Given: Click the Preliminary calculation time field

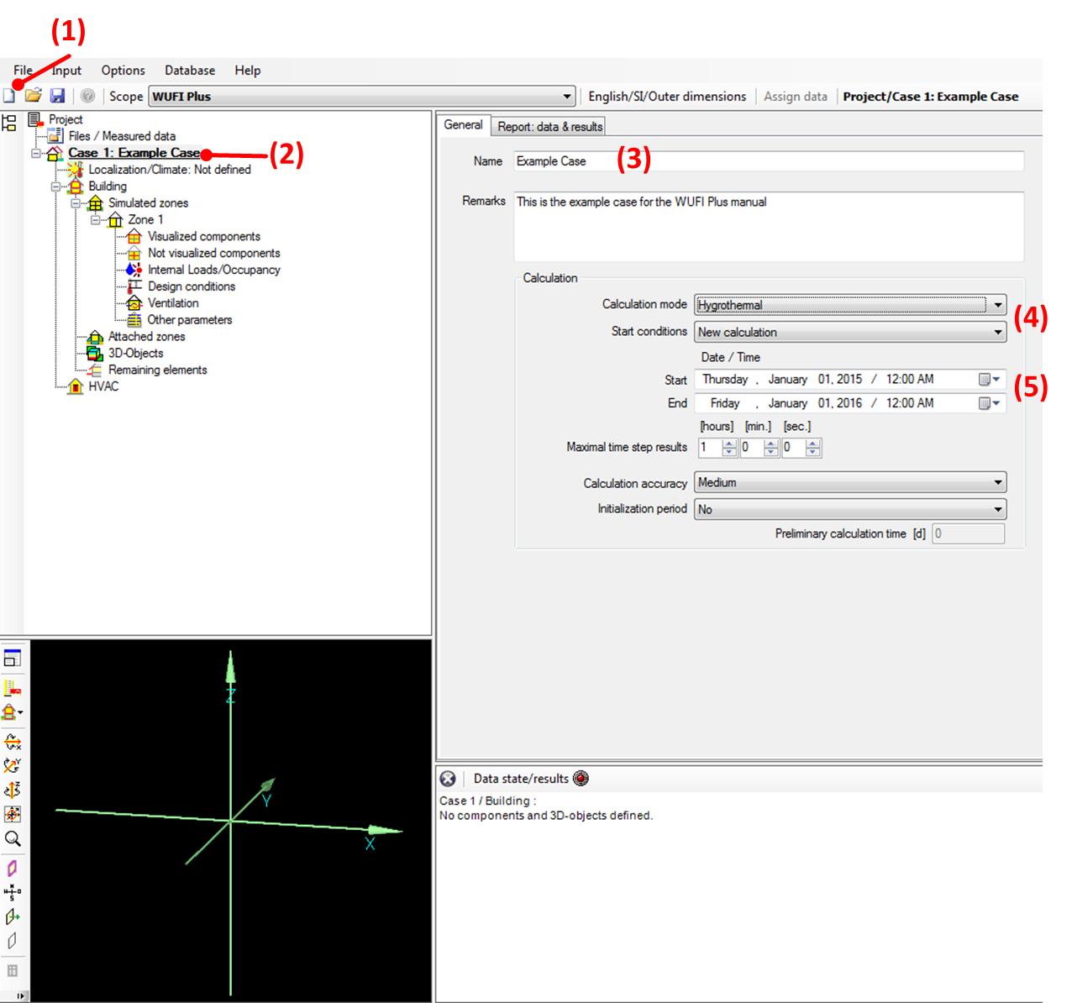Looking at the screenshot, I should point(968,533).
